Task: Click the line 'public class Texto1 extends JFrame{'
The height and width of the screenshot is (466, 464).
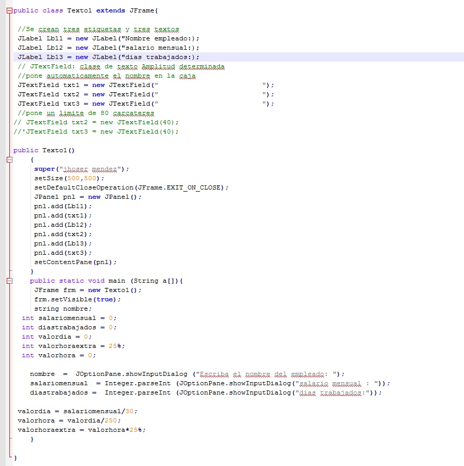Action: (85, 11)
